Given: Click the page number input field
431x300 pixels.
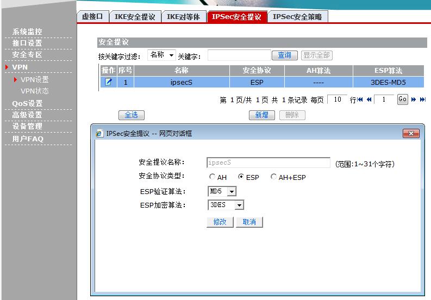Looking at the screenshot, I should click(384, 99).
